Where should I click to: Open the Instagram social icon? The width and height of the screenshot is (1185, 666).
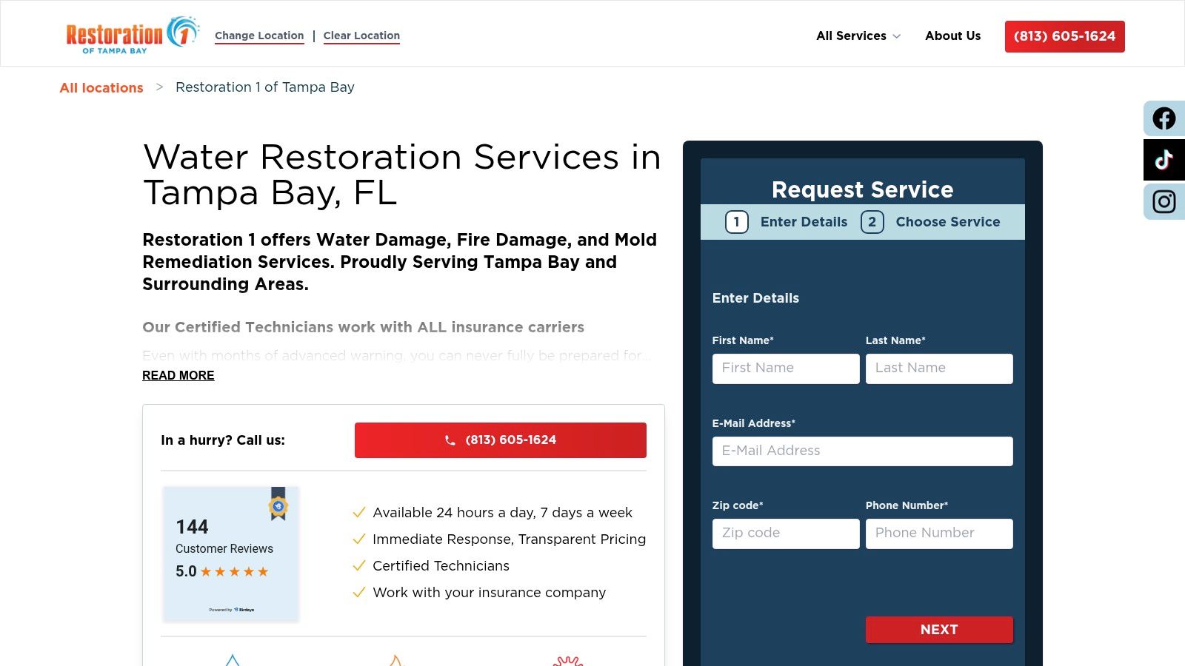click(1164, 202)
